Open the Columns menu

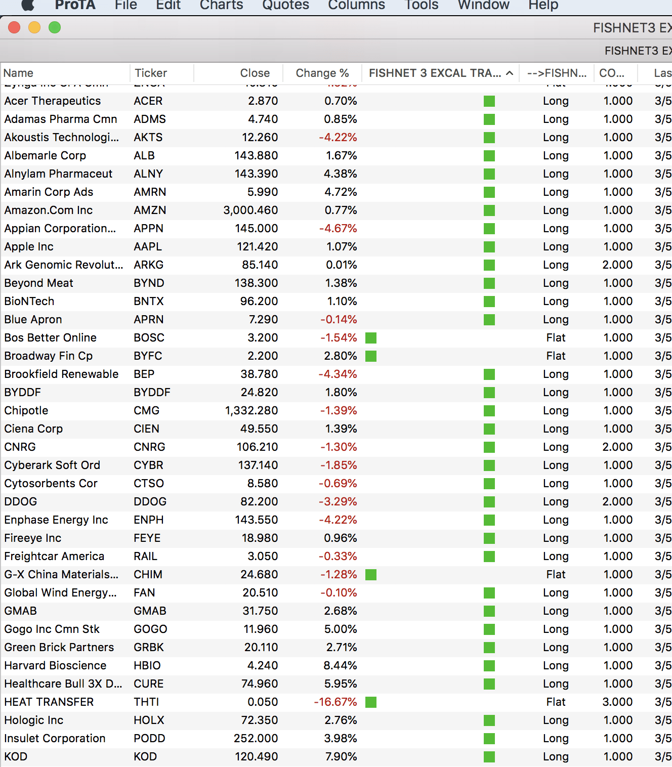click(x=357, y=5)
